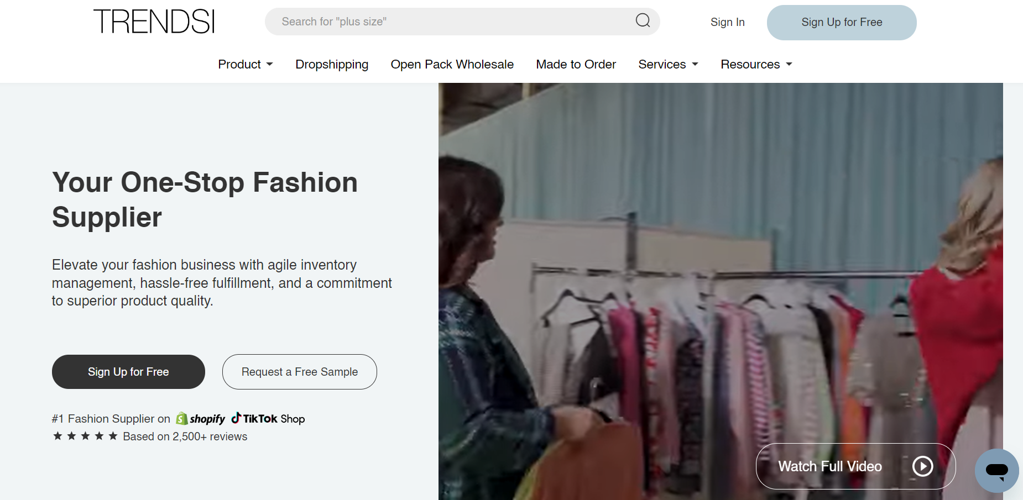Expand the Product dropdown menu

pos(246,65)
